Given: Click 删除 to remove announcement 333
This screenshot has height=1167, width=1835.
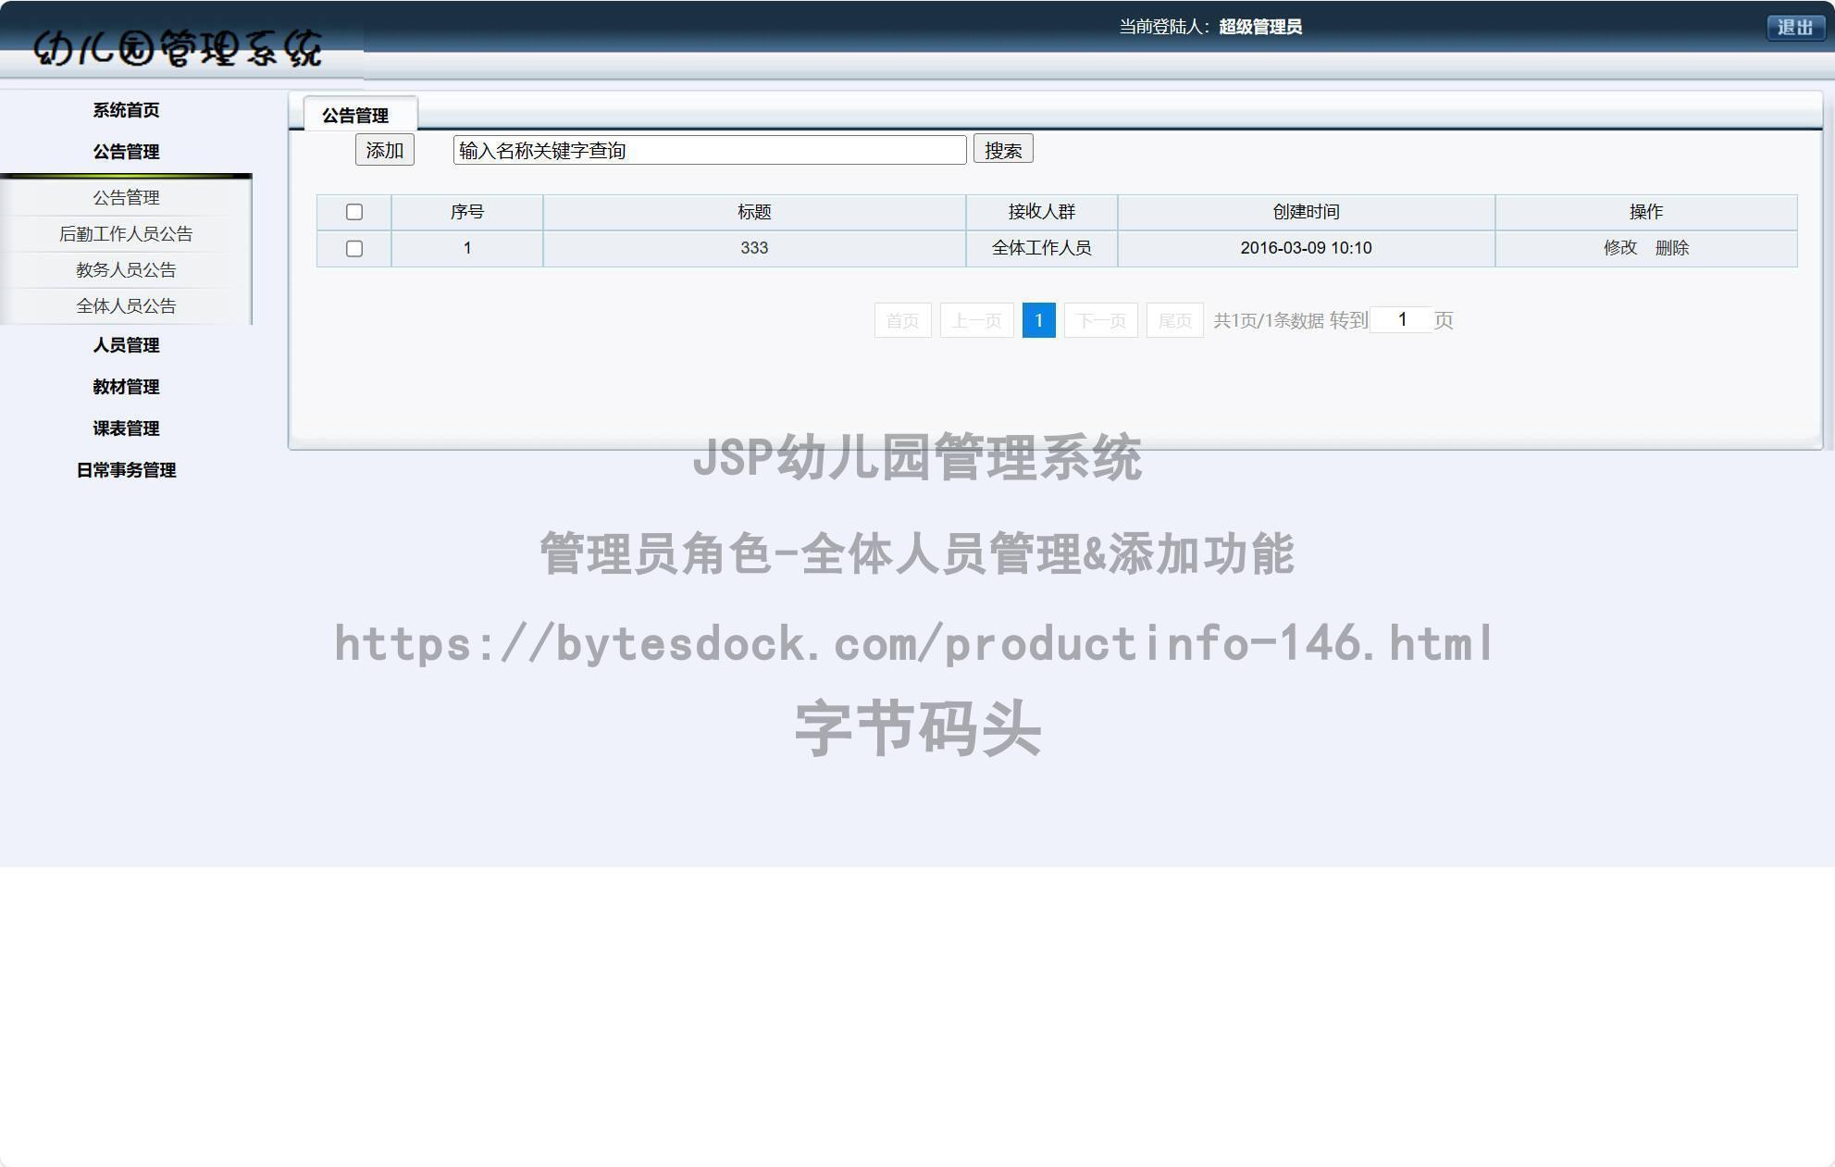Looking at the screenshot, I should 1674,248.
